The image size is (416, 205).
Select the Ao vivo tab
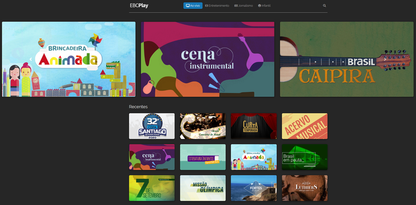pyautogui.click(x=193, y=6)
